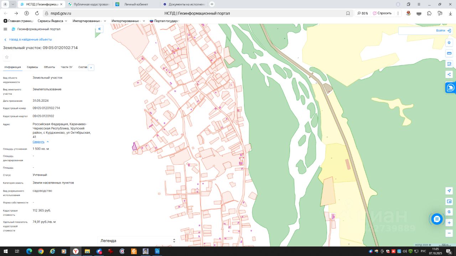Viewport: 456px width, 256px height.
Task: Share the current map view
Action: point(449,75)
